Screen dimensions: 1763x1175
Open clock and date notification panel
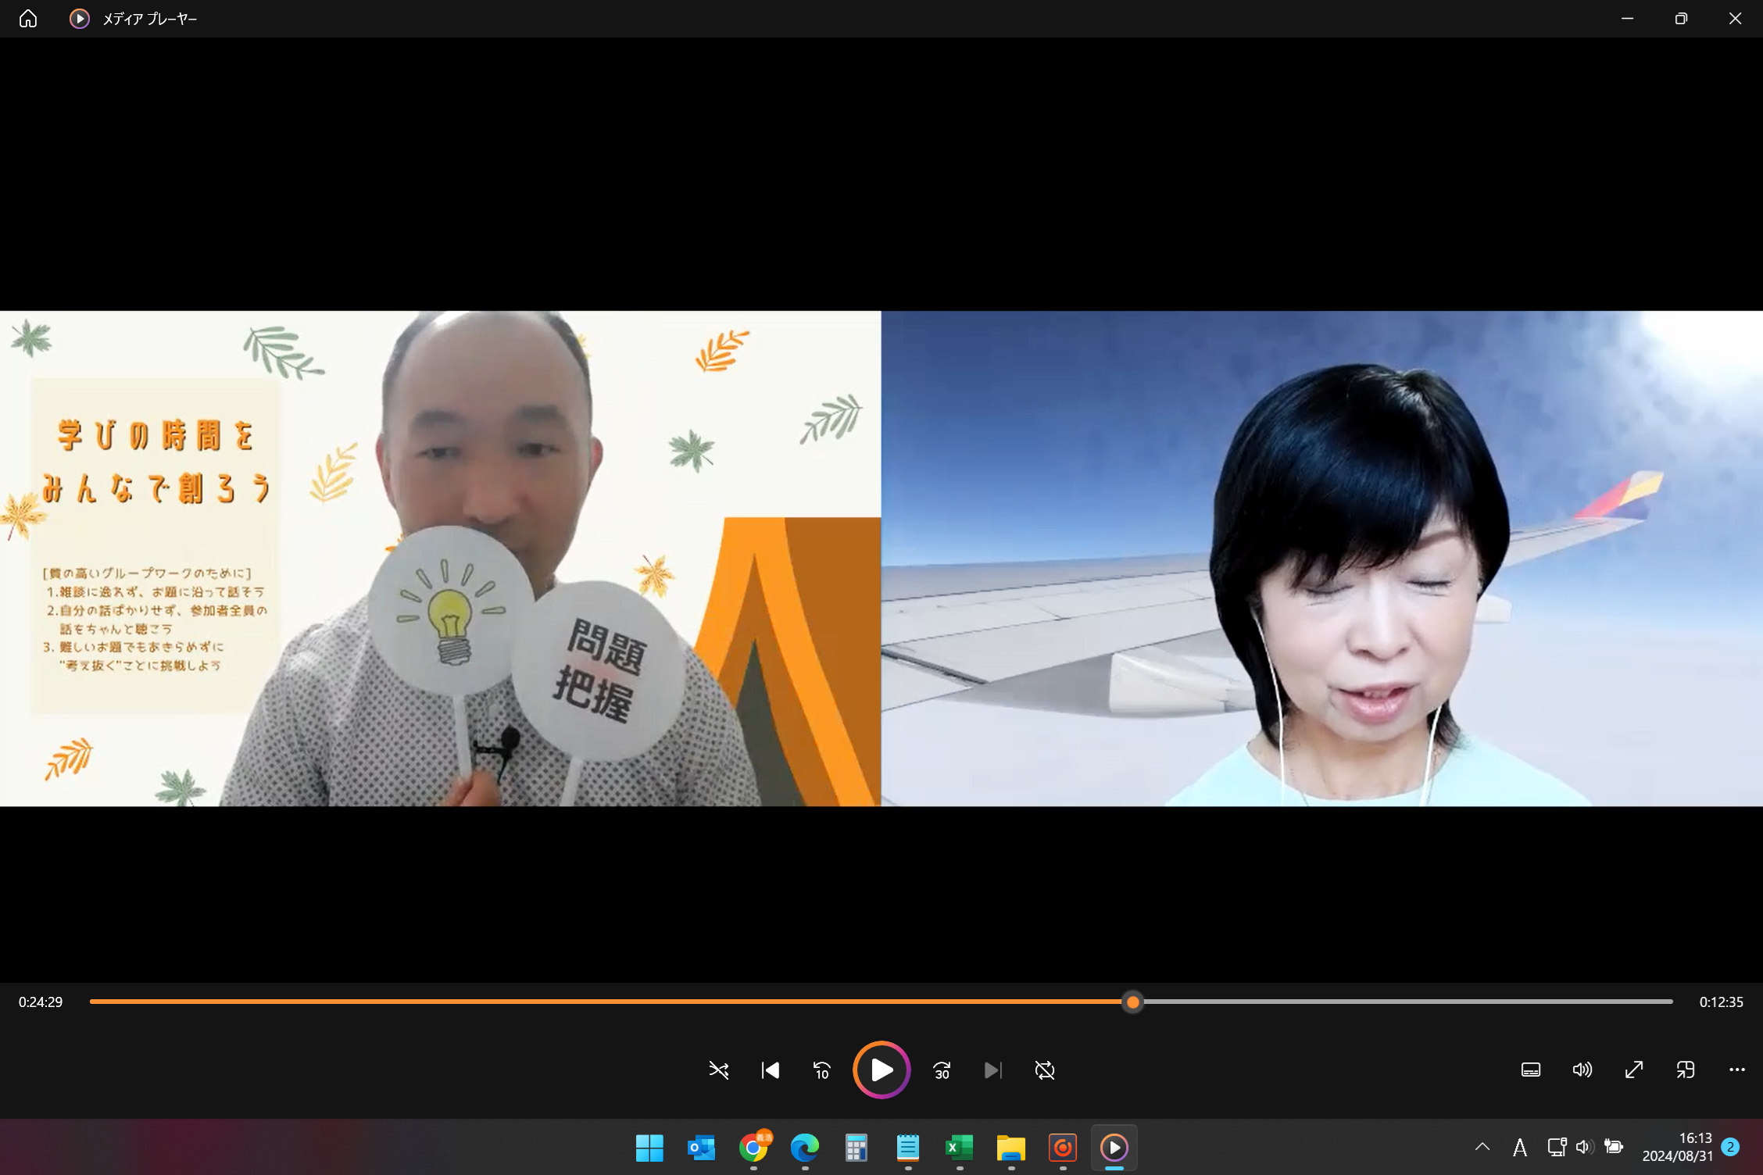pos(1677,1147)
